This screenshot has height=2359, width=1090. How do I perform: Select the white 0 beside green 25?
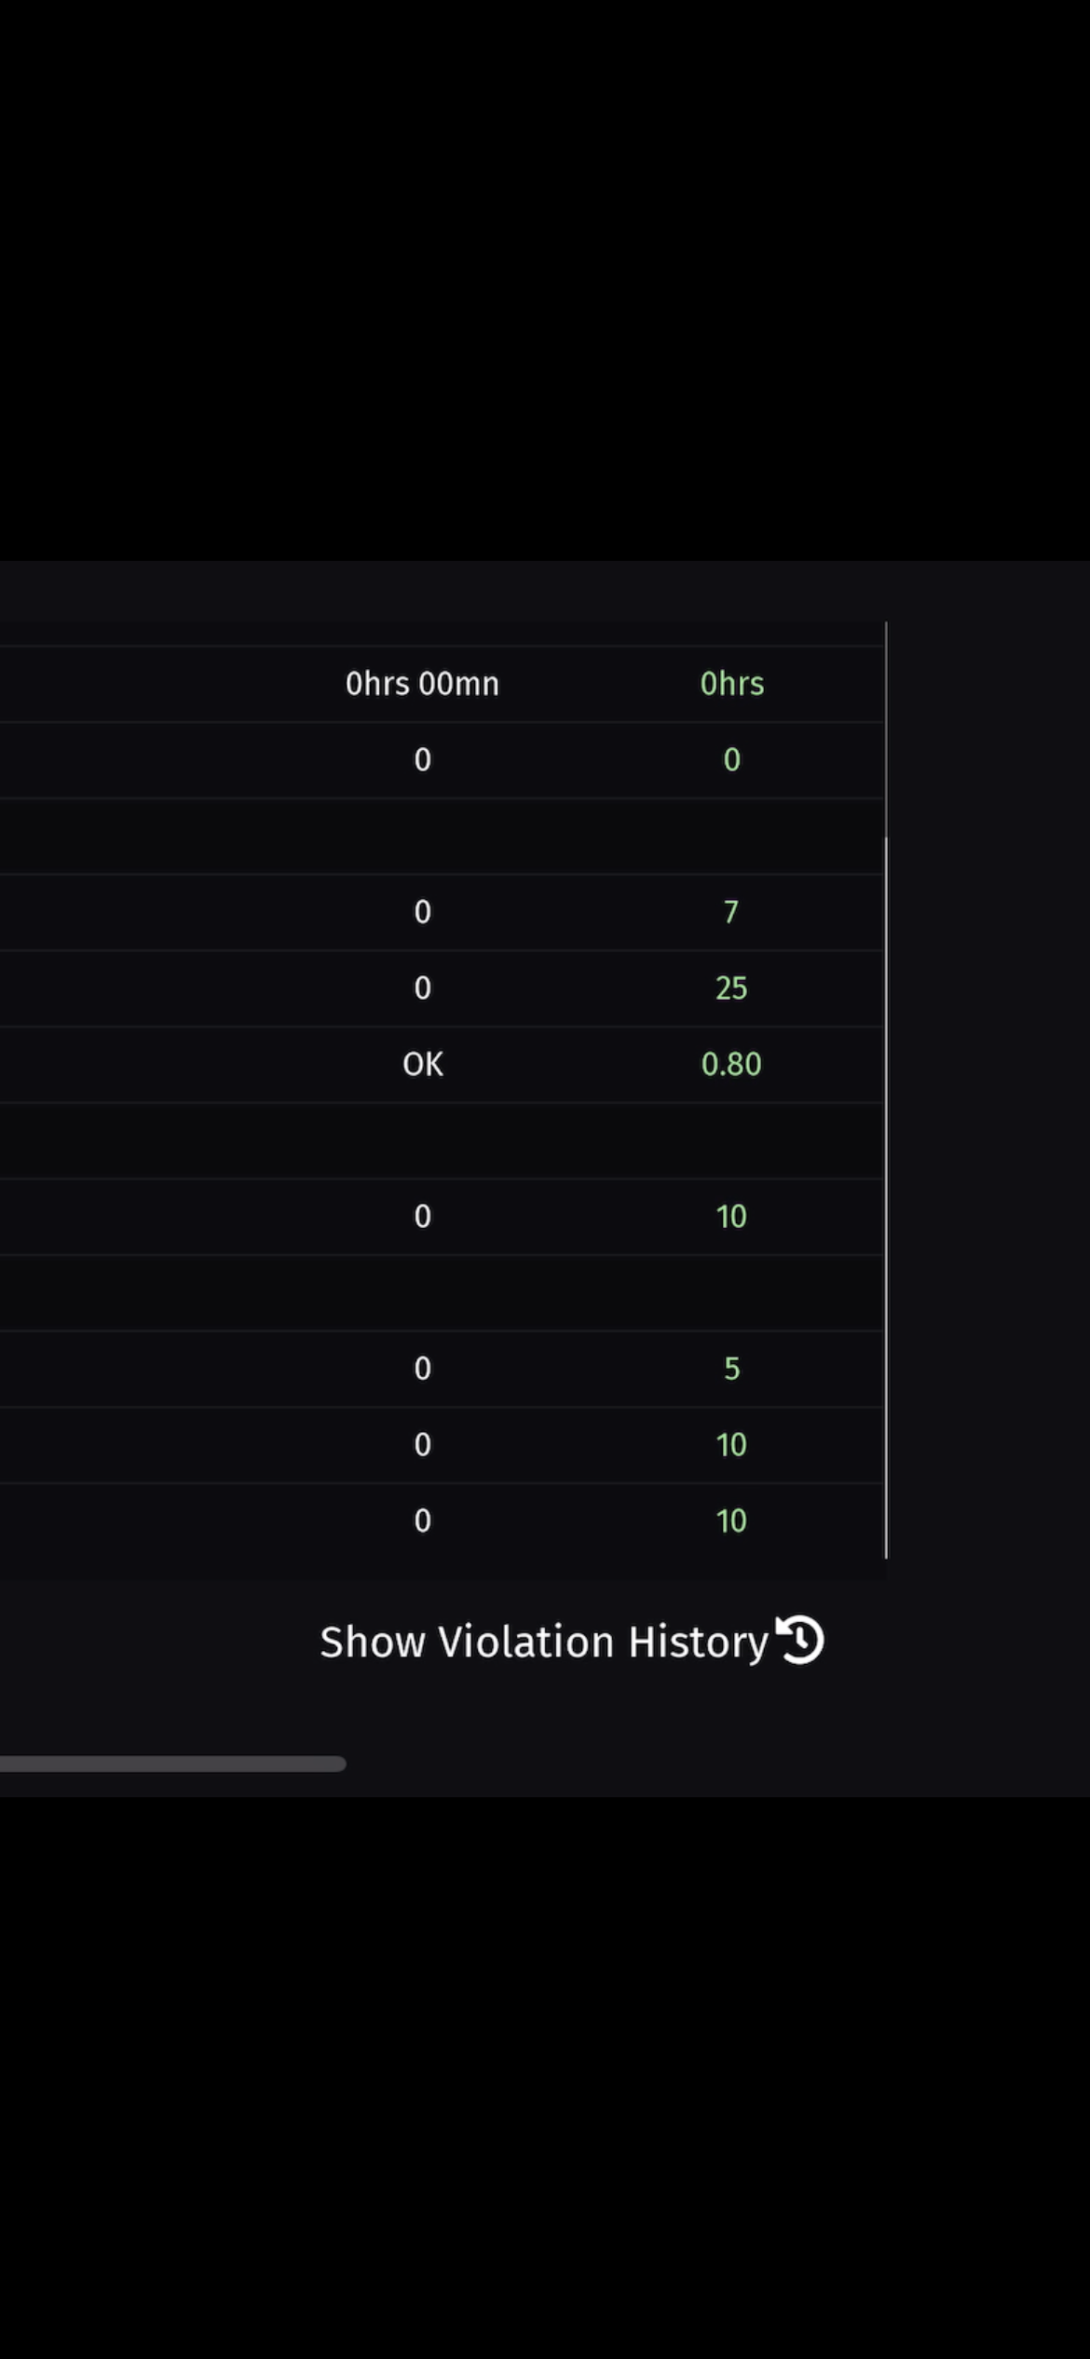(422, 988)
